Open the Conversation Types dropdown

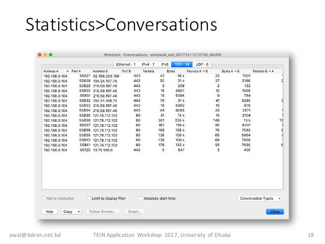(x=261, y=198)
